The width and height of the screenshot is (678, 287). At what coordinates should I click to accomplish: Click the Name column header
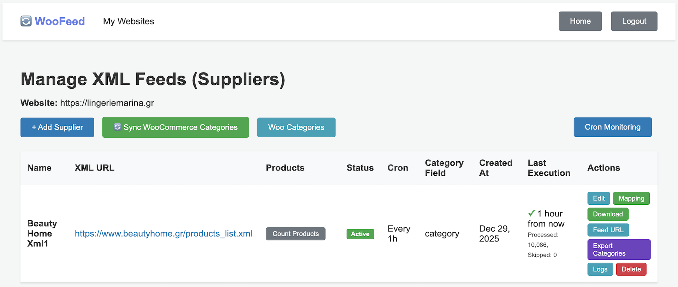pos(39,168)
